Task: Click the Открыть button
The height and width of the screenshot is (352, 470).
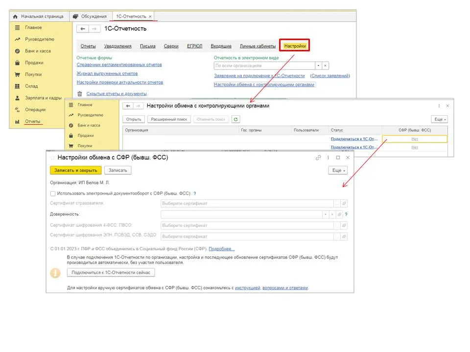Action: click(x=133, y=119)
